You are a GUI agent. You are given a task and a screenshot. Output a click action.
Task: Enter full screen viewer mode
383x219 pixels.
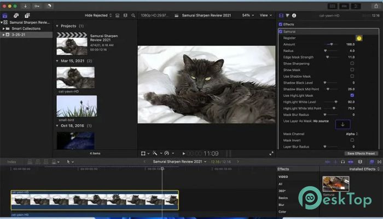tap(271, 153)
